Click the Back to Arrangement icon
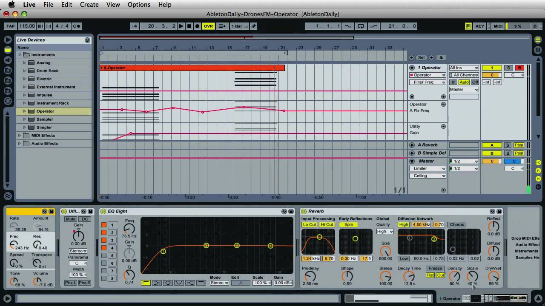Viewport: 545px width, 306px height. [x=222, y=26]
